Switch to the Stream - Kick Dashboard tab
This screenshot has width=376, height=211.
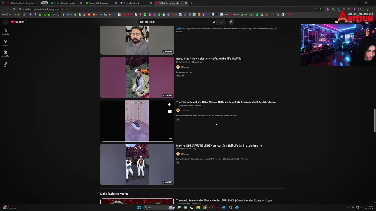pos(100,3)
